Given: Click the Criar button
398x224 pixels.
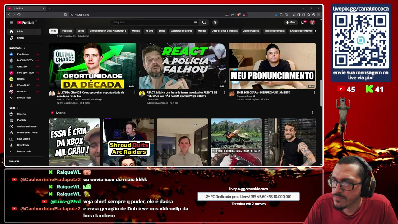Looking at the screenshot, I should pyautogui.click(x=291, y=22).
